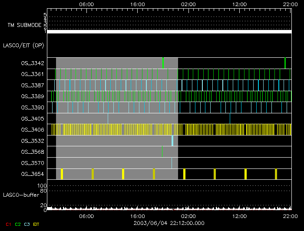Click the last yellow marker in OS_3654
This screenshot has height=231, width=304.
[276, 174]
